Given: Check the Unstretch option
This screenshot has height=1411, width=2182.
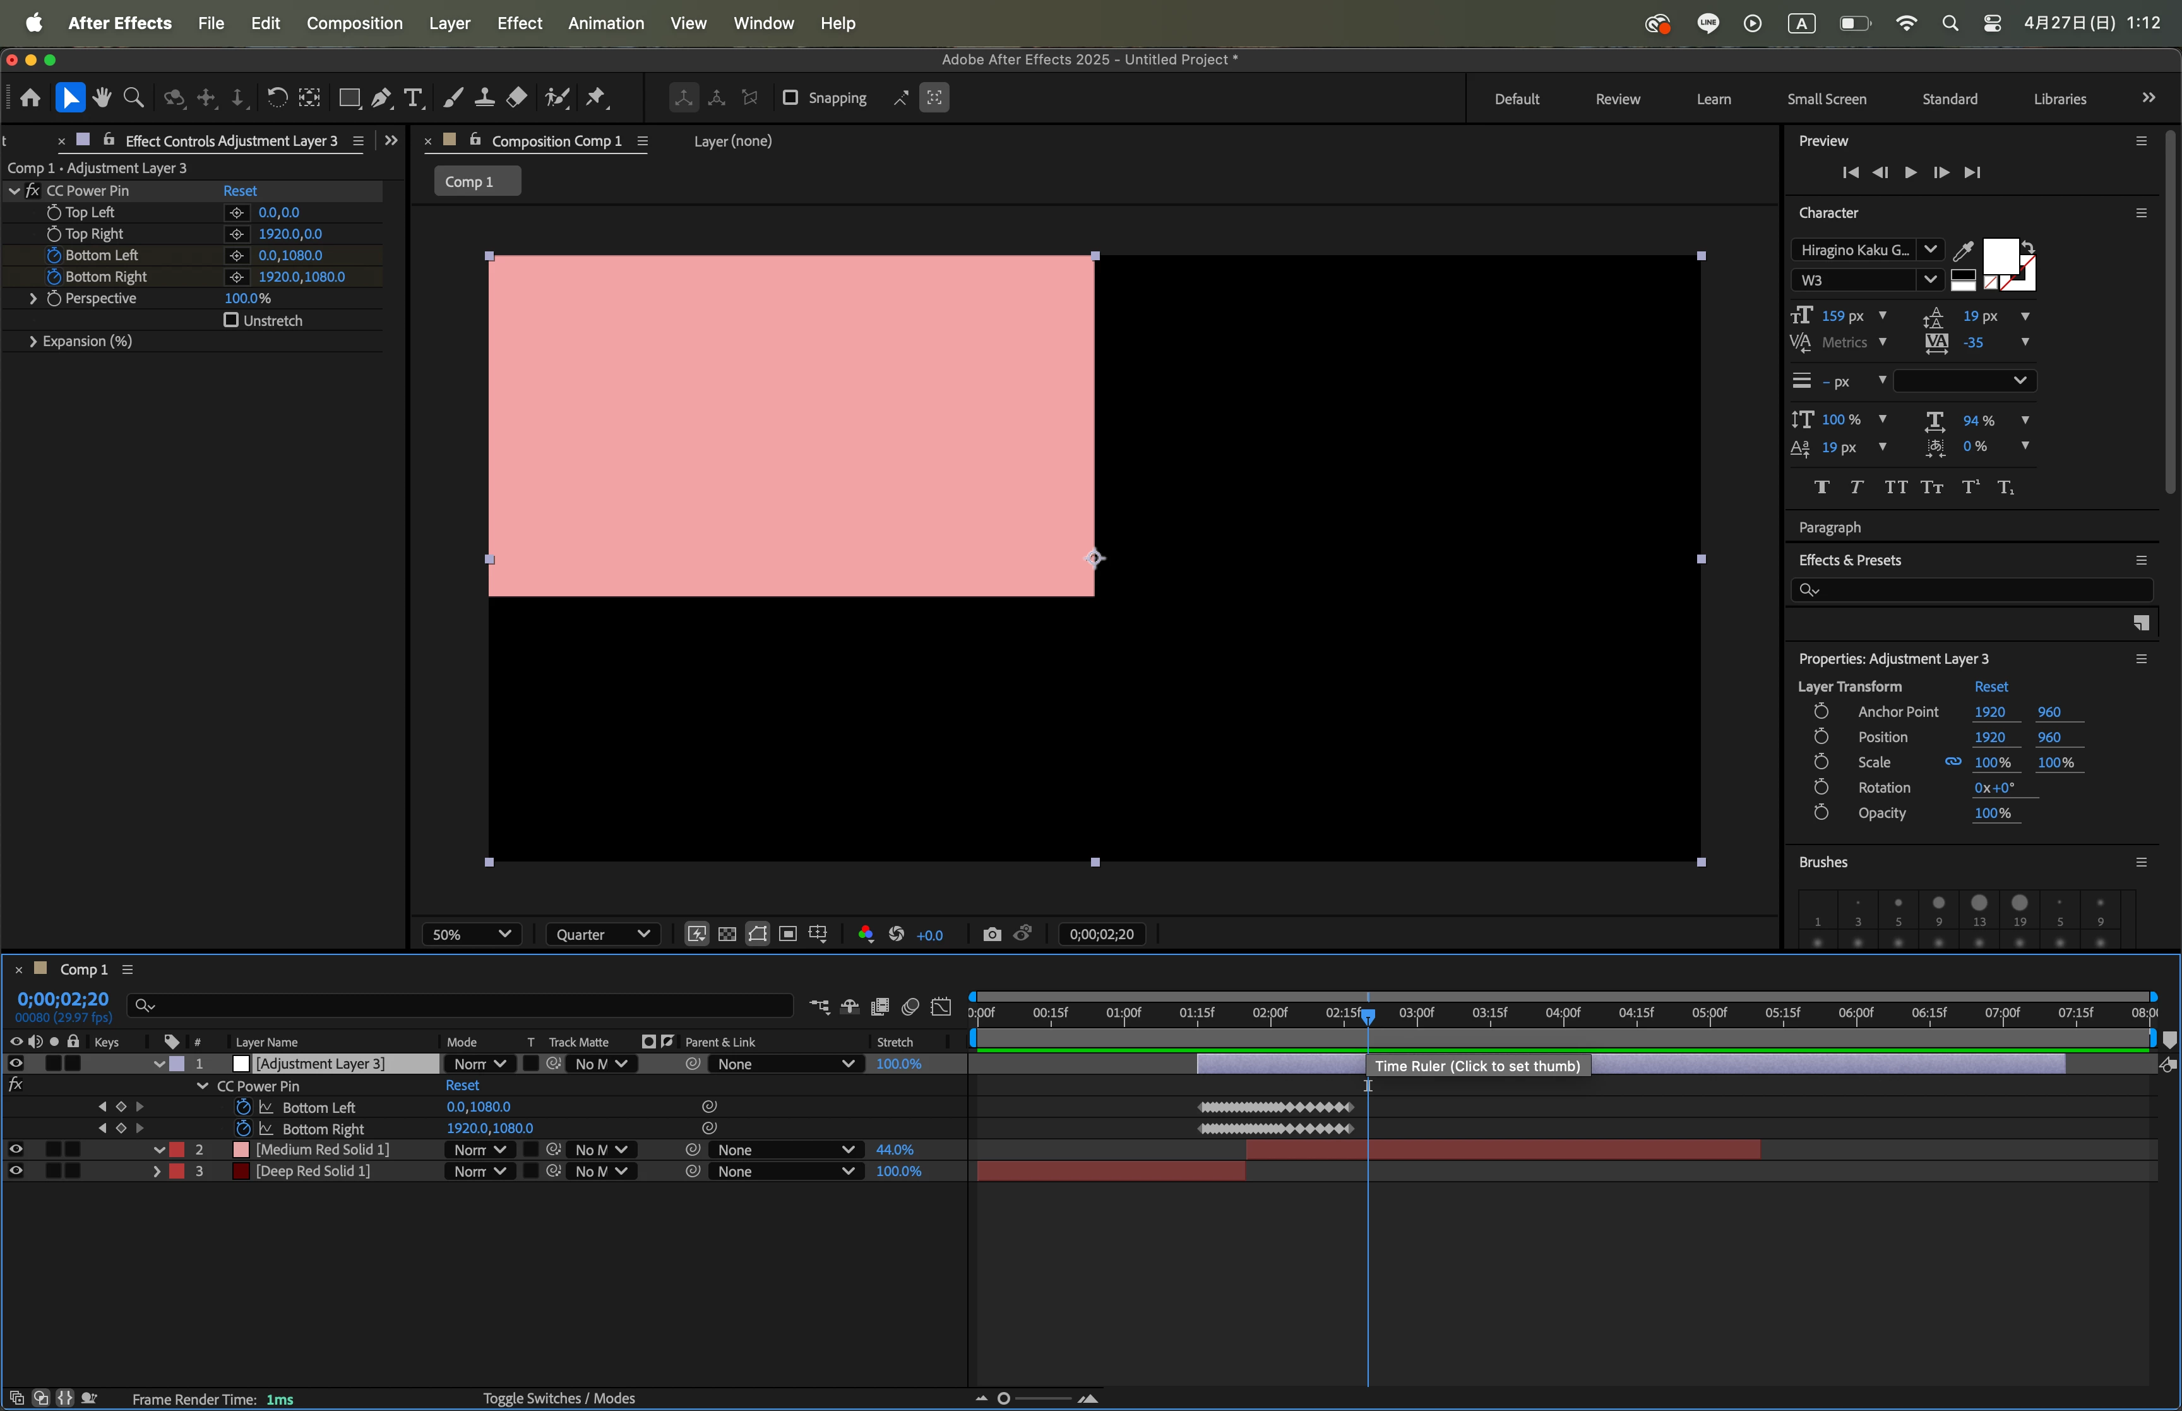Looking at the screenshot, I should 230,320.
